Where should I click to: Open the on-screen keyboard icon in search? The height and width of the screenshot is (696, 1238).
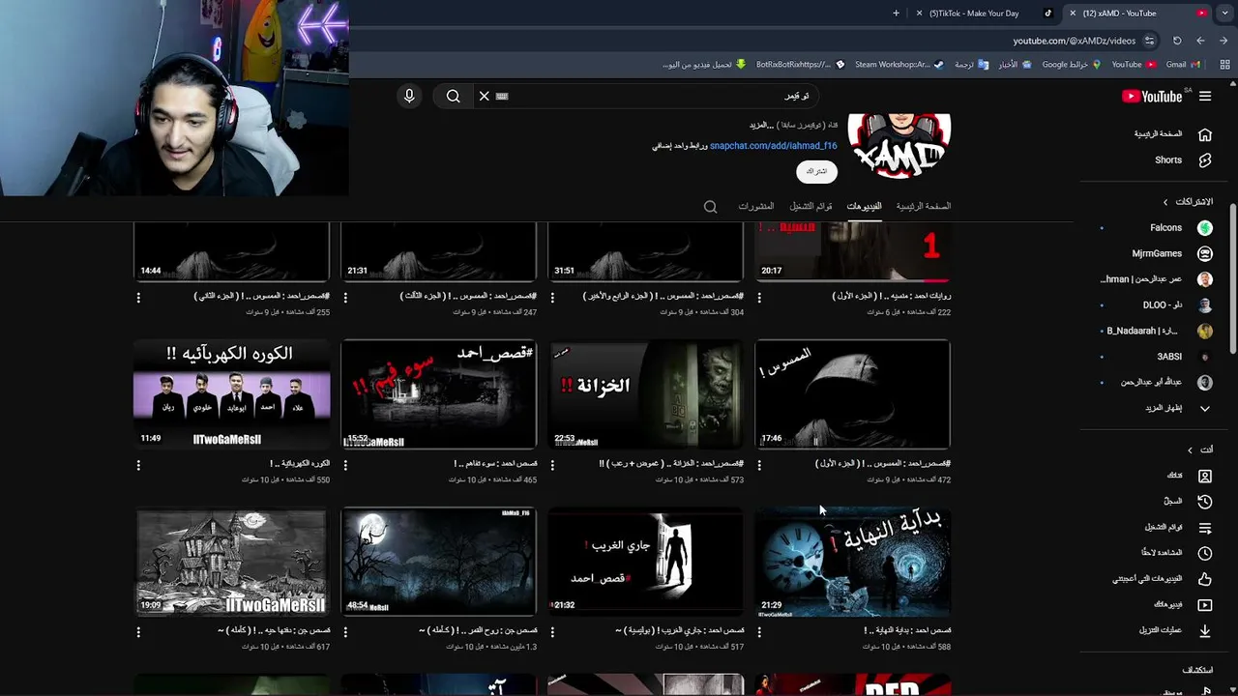click(x=502, y=96)
